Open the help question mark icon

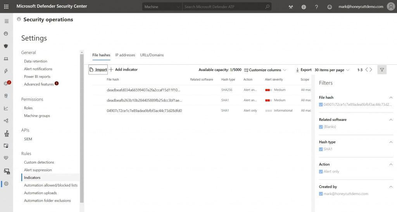coord(316,7)
